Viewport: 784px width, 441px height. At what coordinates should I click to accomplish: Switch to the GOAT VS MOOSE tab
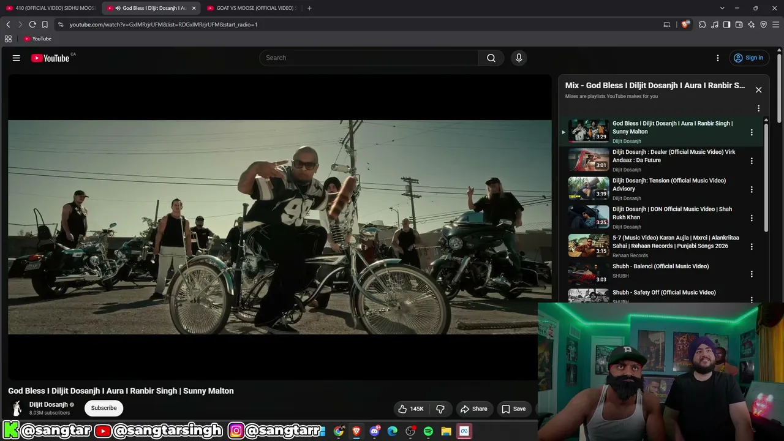coord(251,8)
